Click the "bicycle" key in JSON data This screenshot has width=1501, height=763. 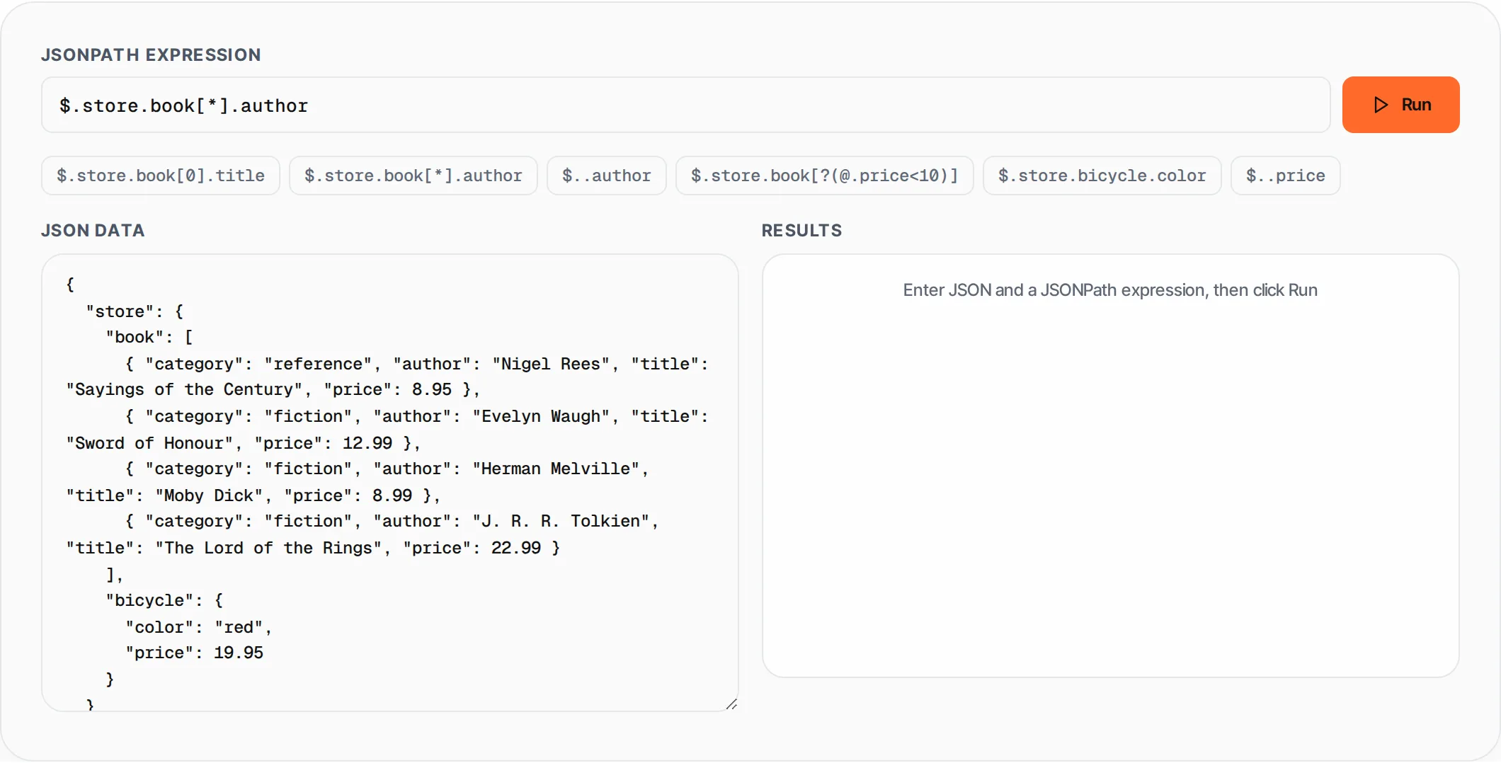149,600
